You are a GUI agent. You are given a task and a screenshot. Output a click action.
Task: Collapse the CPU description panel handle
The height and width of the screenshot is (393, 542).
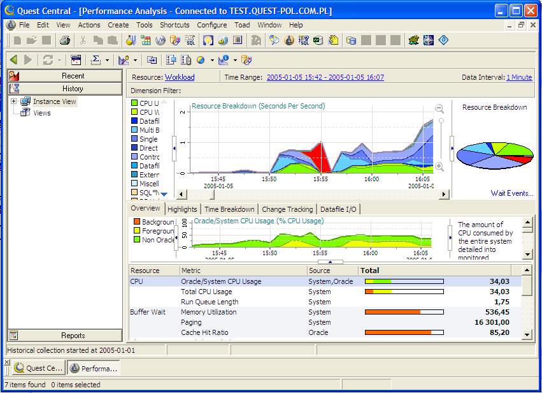pos(450,237)
